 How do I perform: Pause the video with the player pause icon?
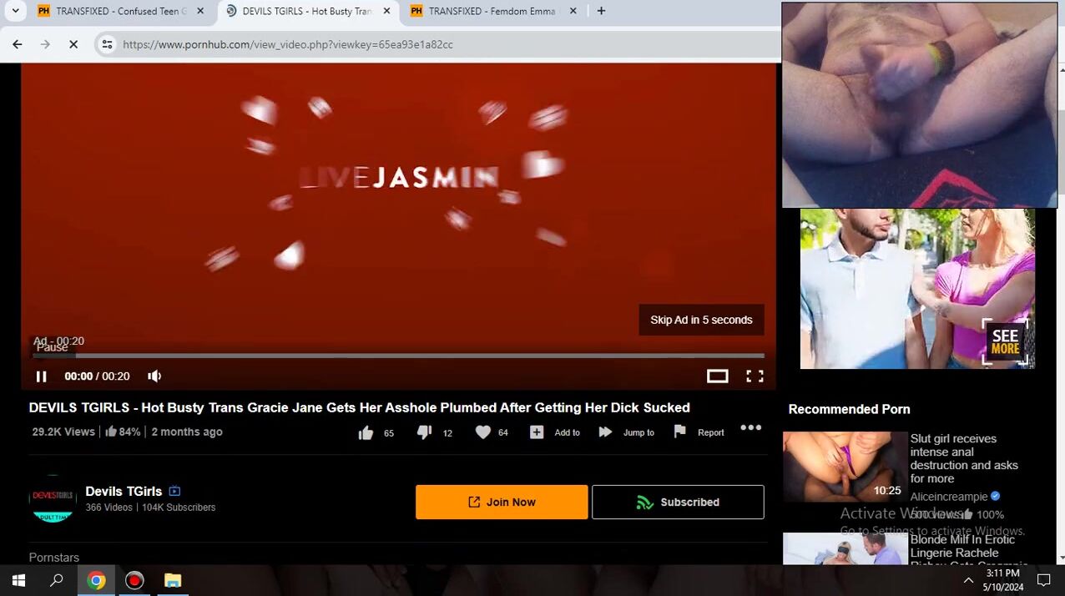41,376
